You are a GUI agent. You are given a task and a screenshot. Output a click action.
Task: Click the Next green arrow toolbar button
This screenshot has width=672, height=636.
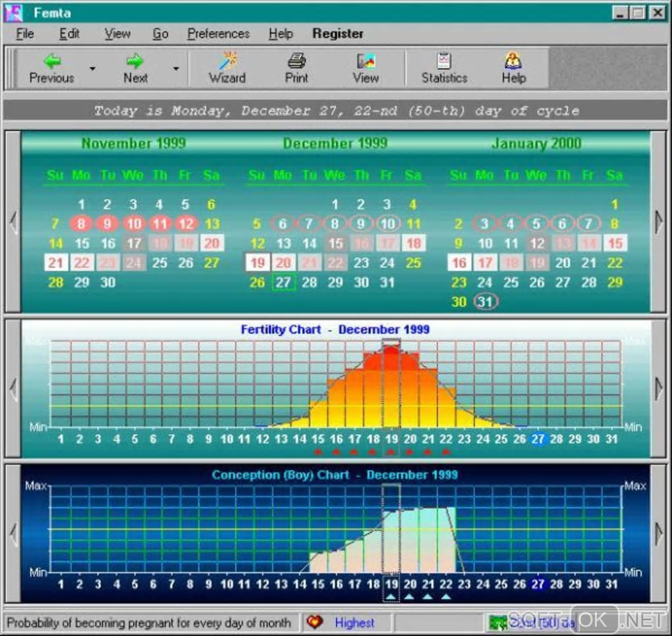pyautogui.click(x=136, y=68)
